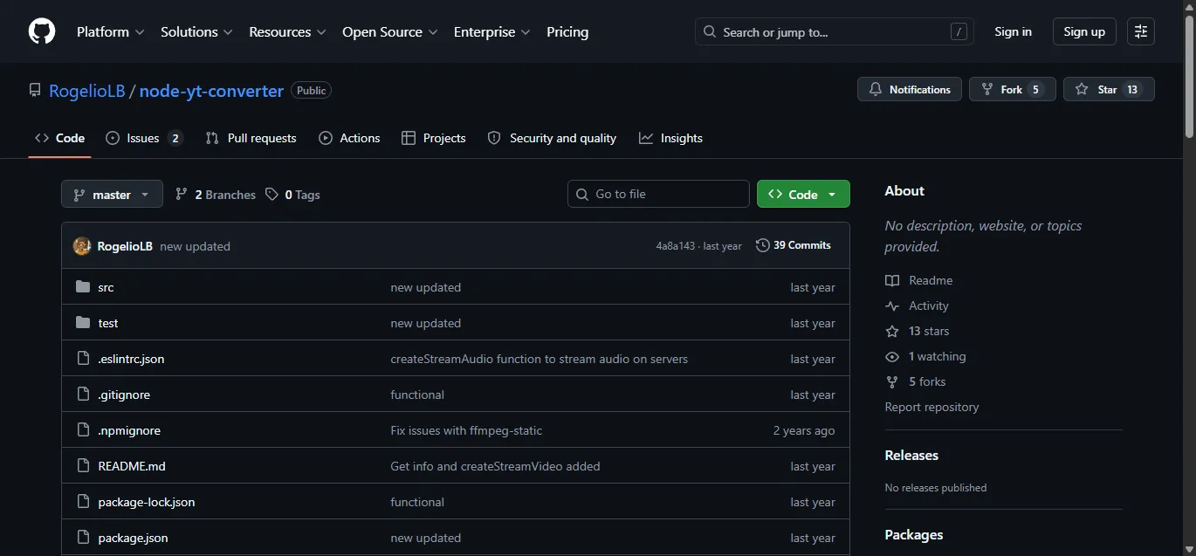The height and width of the screenshot is (556, 1196).
Task: Click the README.md file icon
Action: click(x=83, y=466)
